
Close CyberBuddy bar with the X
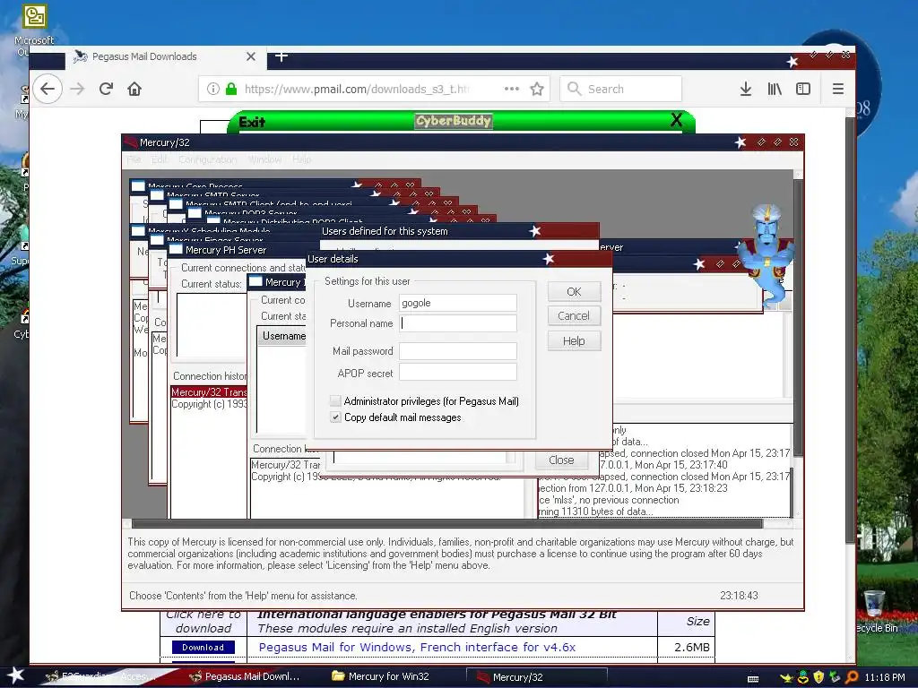click(x=676, y=121)
